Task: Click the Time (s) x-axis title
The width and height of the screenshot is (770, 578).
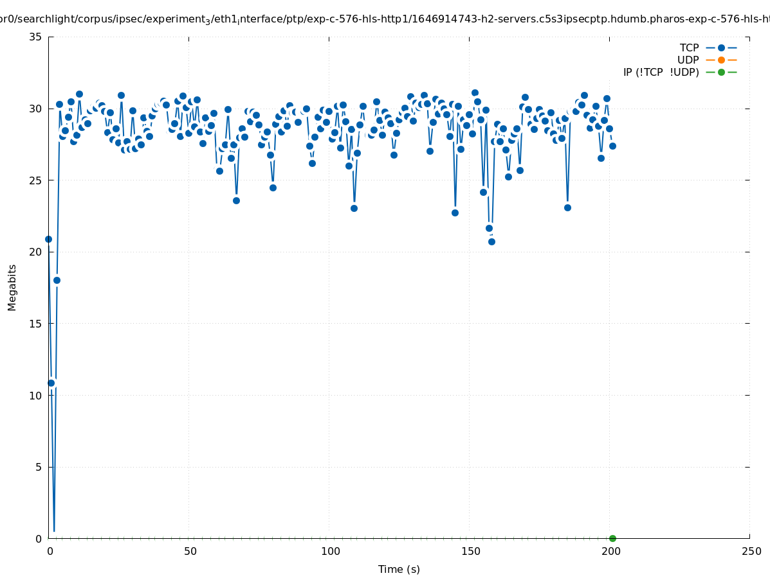Action: click(399, 569)
